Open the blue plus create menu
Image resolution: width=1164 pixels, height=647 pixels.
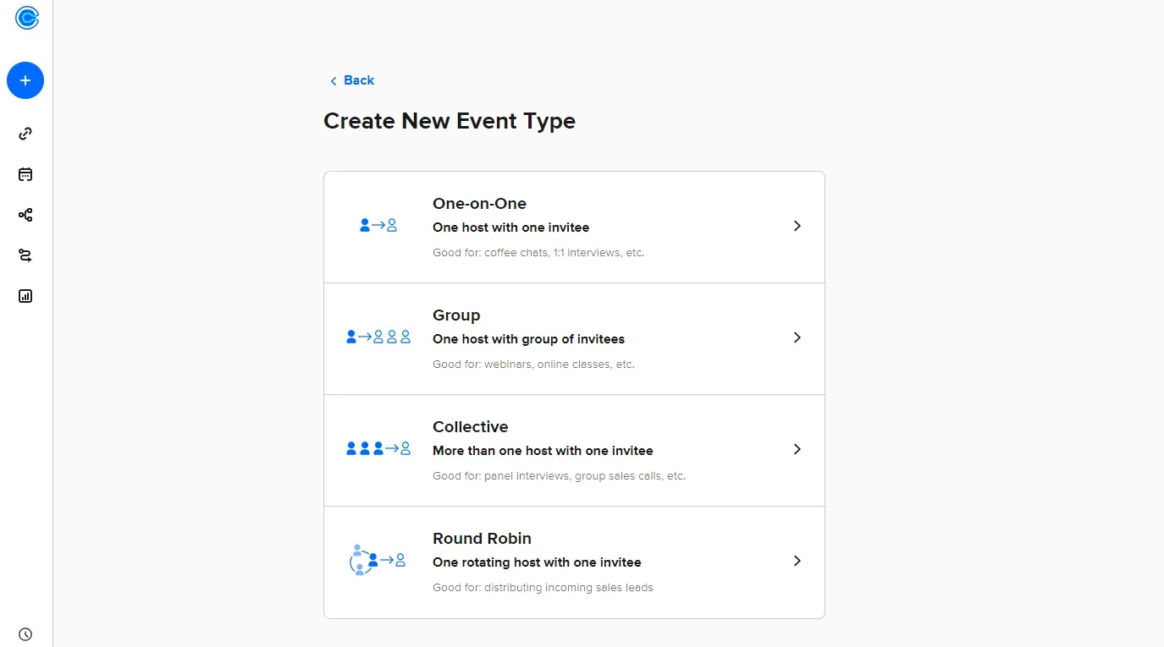[25, 80]
